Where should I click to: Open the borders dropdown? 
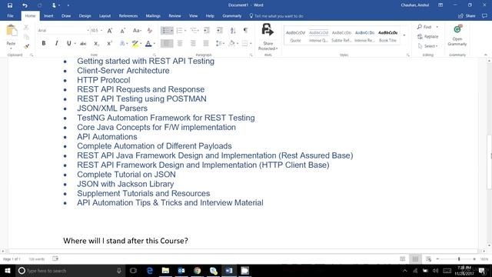[x=251, y=43]
